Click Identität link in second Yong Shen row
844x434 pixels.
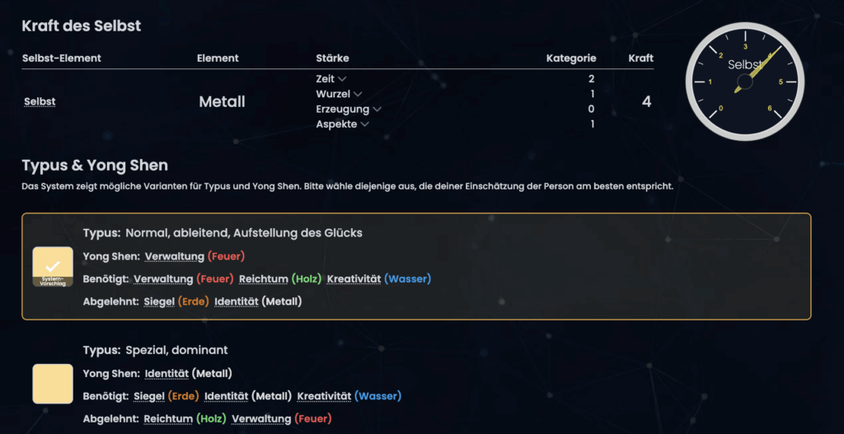click(x=166, y=373)
